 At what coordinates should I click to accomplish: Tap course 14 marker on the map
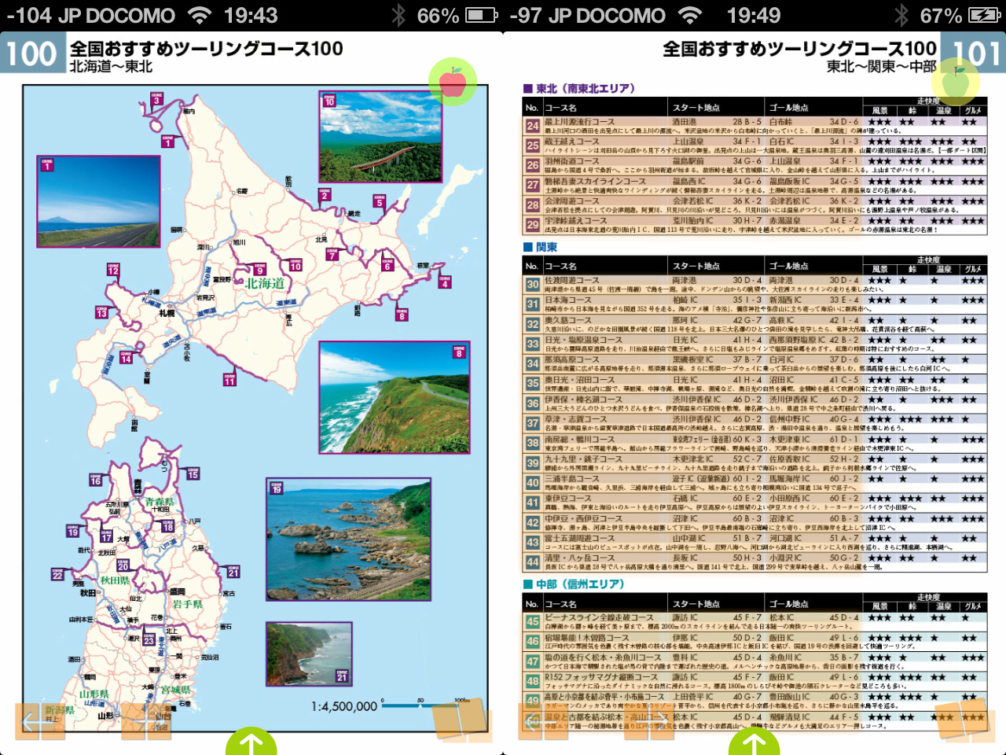[x=126, y=358]
